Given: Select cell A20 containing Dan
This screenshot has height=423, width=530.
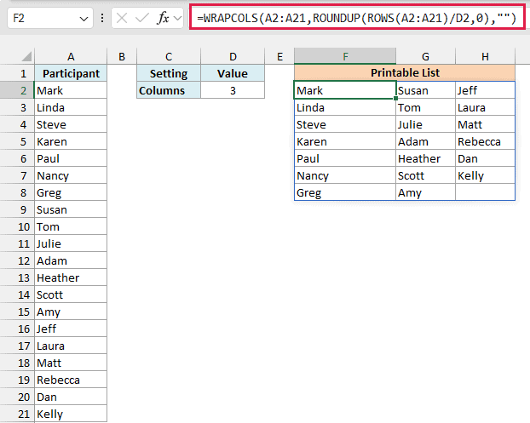Looking at the screenshot, I should (x=71, y=397).
